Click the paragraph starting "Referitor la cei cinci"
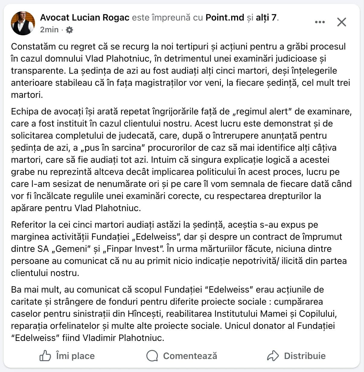The image size is (364, 372). (x=178, y=249)
